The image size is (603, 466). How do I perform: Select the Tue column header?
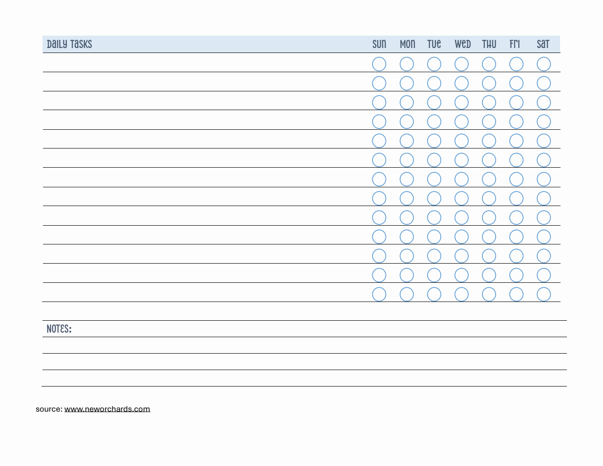point(434,44)
